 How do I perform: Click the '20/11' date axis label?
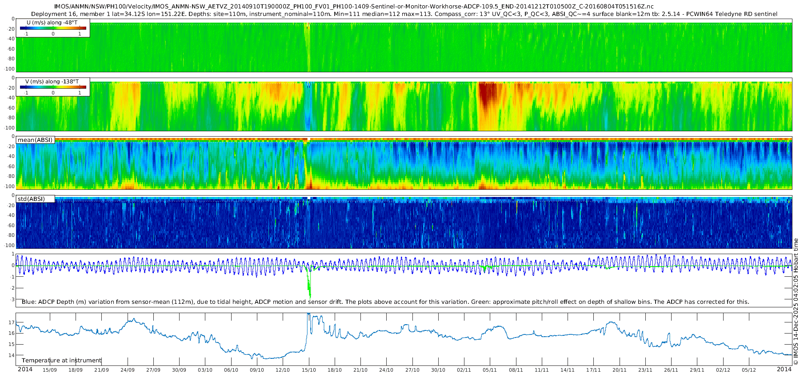pyautogui.click(x=620, y=370)
